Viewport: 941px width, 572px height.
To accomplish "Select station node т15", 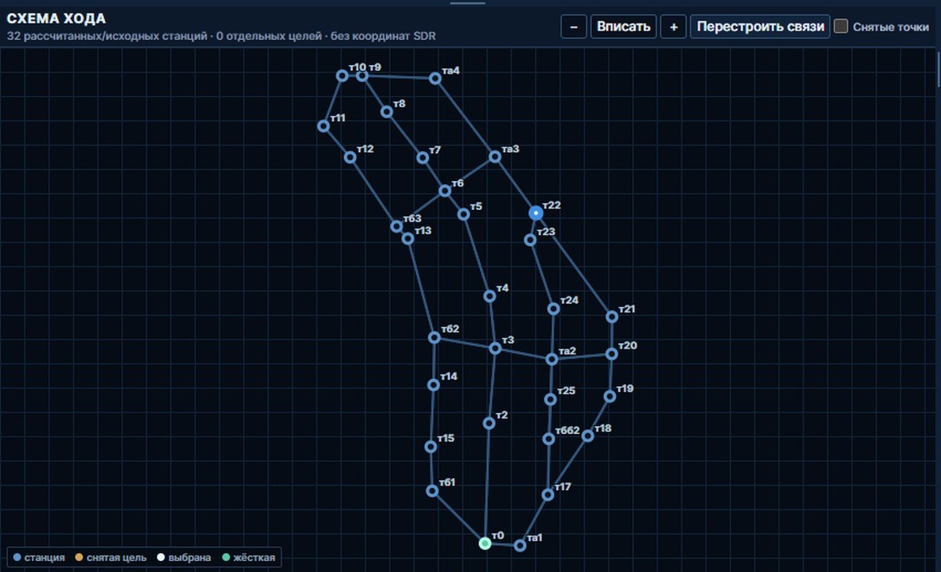I will coord(431,447).
